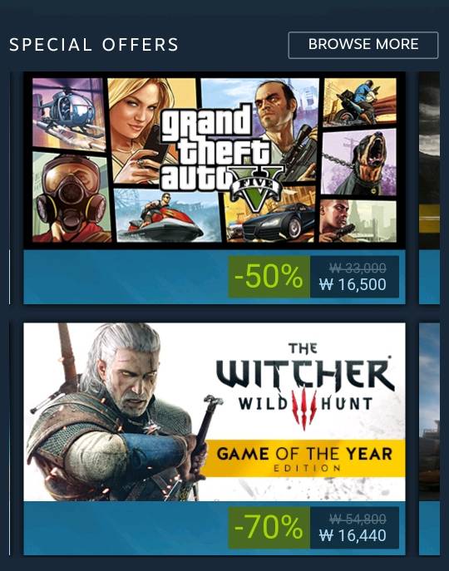
Task: Tap the Game of the Year Edition ribbon
Action: coord(304,458)
